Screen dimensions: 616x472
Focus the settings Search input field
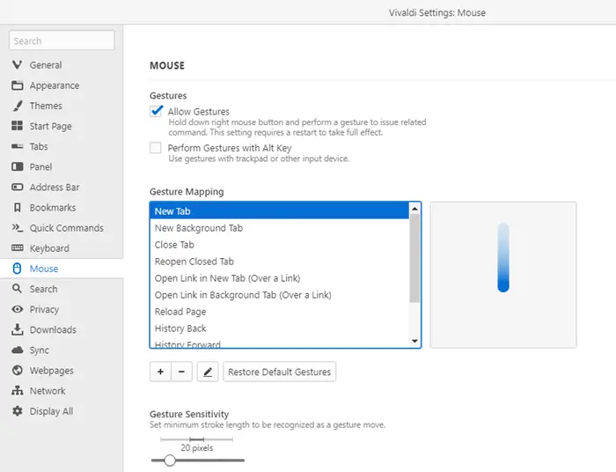(x=62, y=41)
